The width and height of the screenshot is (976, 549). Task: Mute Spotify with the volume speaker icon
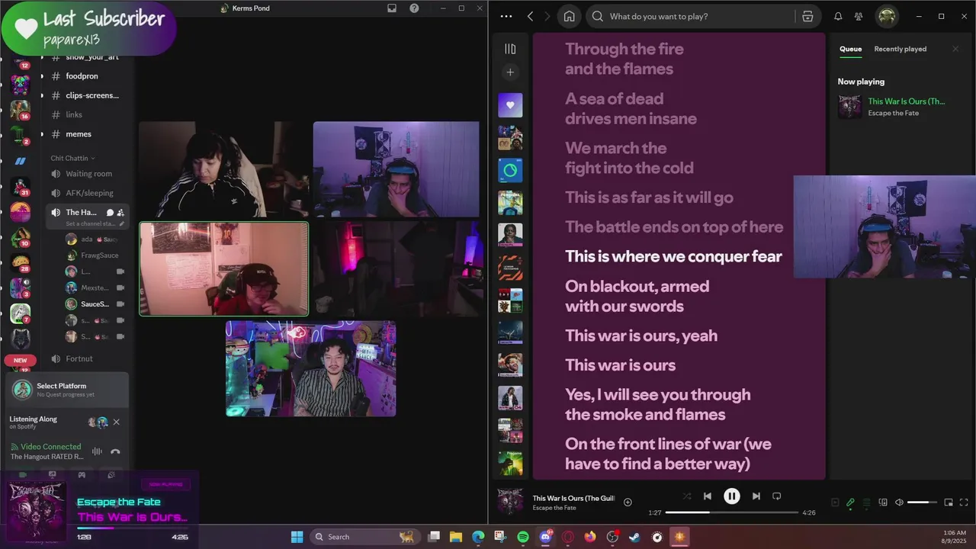point(899,502)
